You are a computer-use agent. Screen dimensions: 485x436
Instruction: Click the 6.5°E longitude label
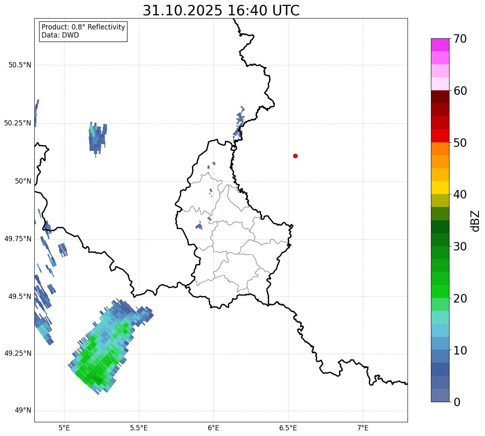(x=288, y=428)
